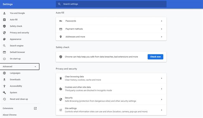The width and height of the screenshot is (203, 118).
Task: Click 'Third-party cookies are blocked in Incognito mode'
Action: click(x=88, y=90)
